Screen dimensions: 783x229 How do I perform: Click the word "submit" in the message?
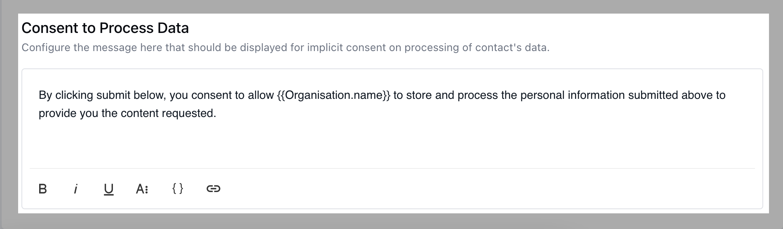point(113,95)
